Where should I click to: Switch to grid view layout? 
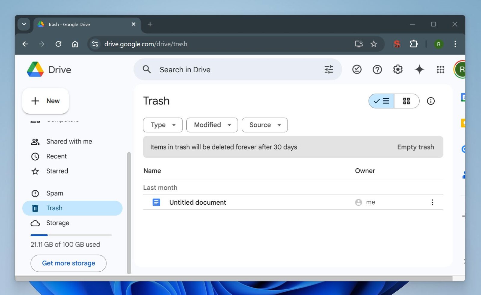point(407,101)
